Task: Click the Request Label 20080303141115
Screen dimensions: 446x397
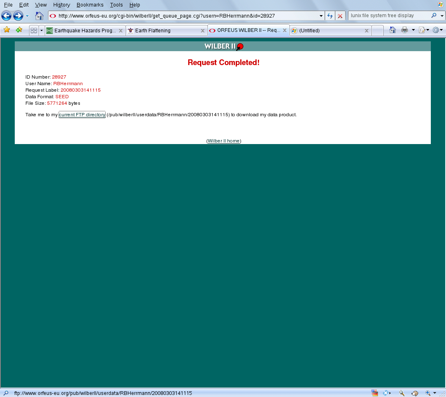Action: pos(80,90)
